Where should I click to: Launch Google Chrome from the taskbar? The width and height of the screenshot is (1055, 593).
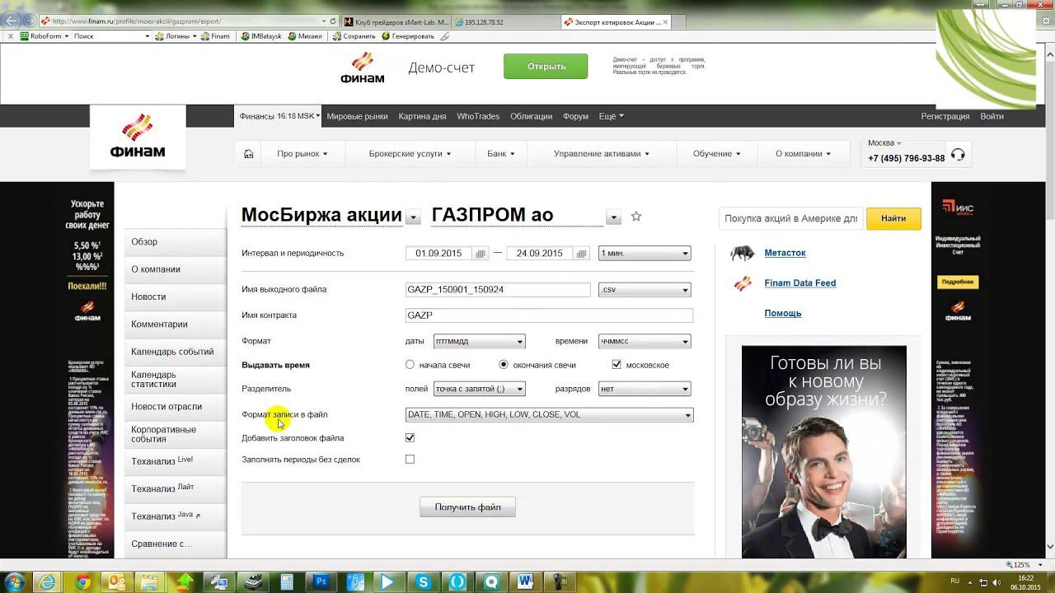pos(82,581)
